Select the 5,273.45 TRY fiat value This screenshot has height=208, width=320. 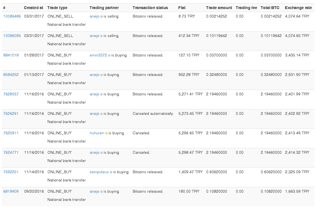[x=190, y=113]
